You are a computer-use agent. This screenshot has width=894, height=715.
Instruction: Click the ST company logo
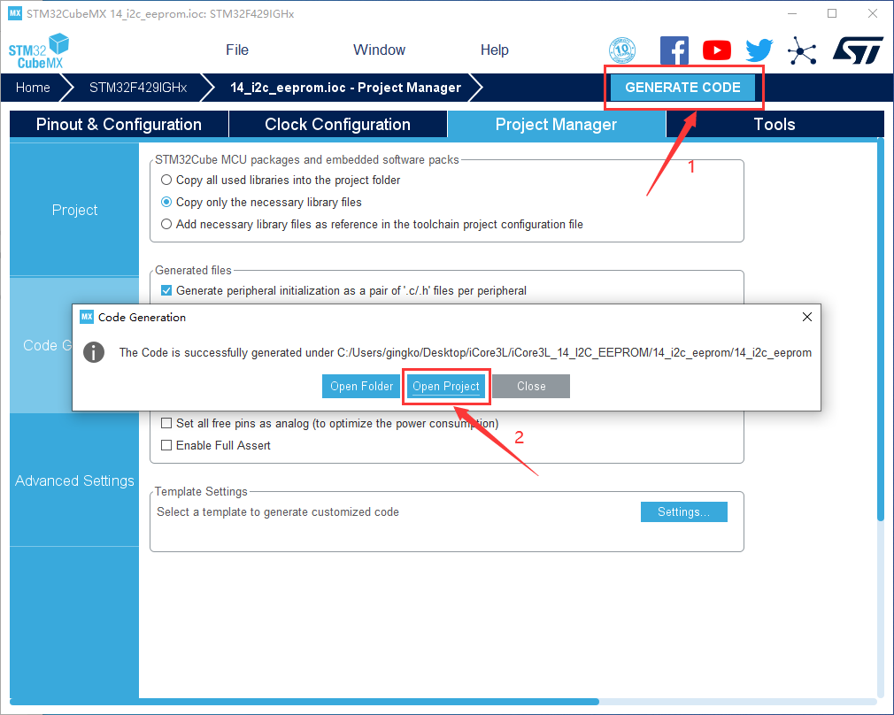(857, 50)
